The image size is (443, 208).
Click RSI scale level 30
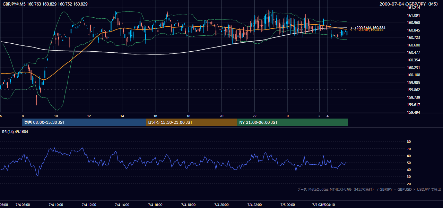(x=409, y=177)
